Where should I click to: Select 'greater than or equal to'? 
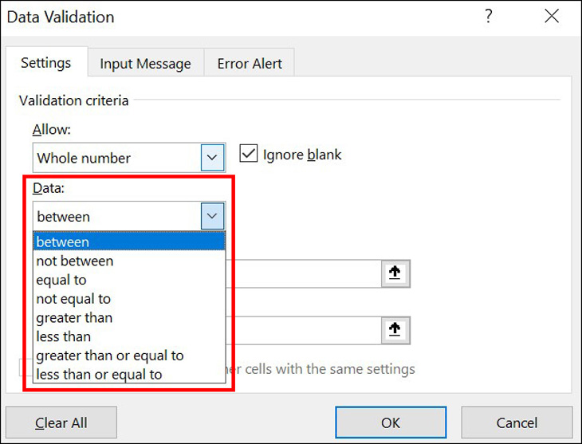tap(129, 356)
